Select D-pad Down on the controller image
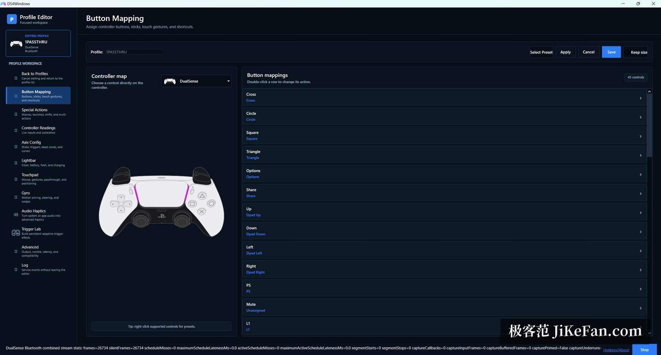The image size is (661, 355). click(x=121, y=209)
